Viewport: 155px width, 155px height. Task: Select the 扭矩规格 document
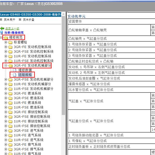point(25,75)
